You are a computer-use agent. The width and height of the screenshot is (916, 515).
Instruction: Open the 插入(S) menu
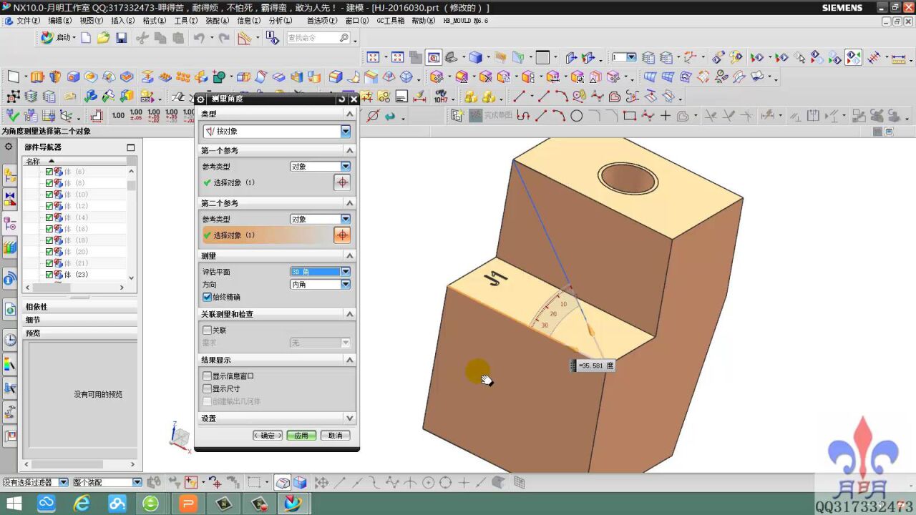click(x=123, y=21)
